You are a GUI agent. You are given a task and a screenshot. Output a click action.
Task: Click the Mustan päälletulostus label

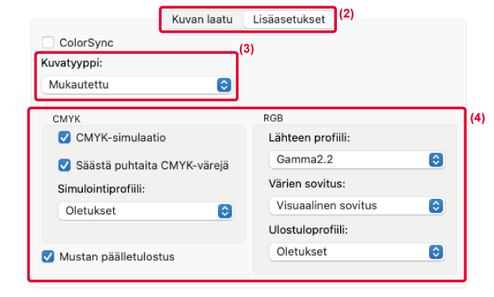tap(117, 256)
